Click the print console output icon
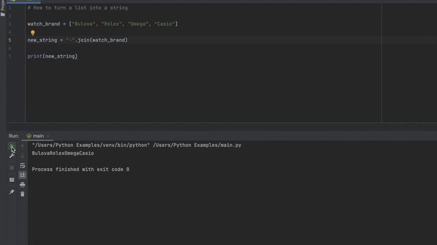This screenshot has height=245, width=437. (23, 184)
